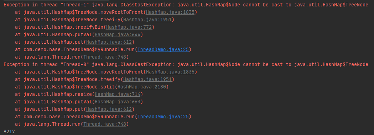The height and width of the screenshot is (135, 374).
Task: Open HashMap.java:612 link in Thread-1 trace
Action: point(109,42)
